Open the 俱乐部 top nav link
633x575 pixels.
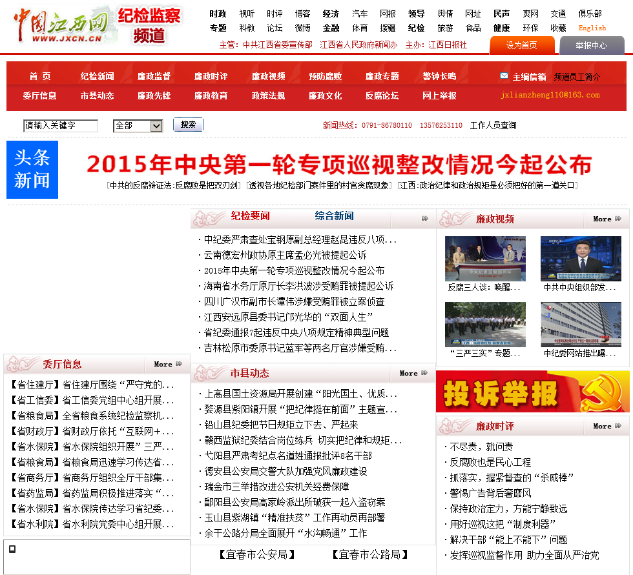[590, 14]
